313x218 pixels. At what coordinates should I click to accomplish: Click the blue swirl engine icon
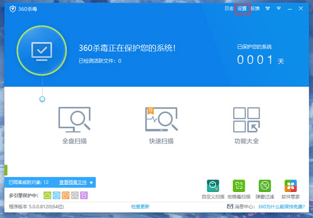coord(56,196)
